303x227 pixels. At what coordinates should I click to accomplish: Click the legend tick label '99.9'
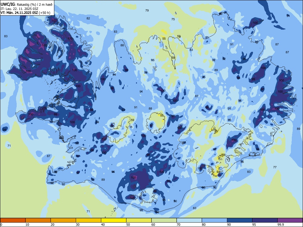point(280,225)
